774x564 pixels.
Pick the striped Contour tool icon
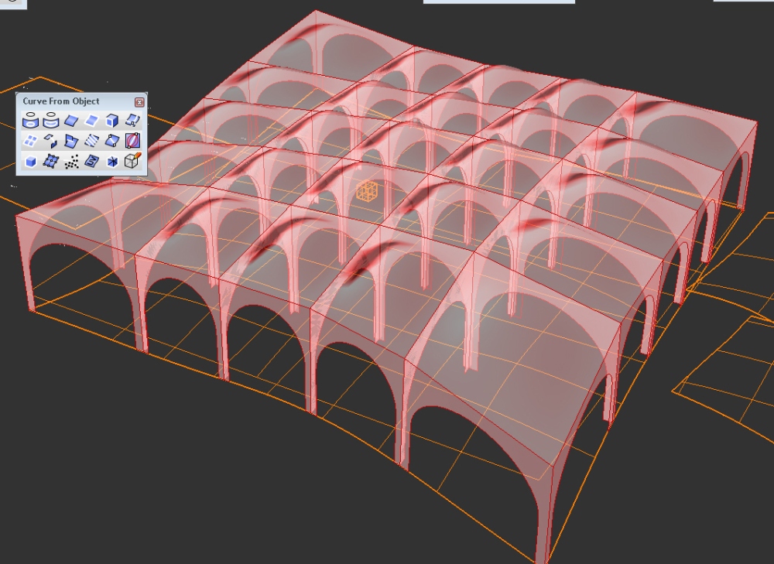point(91,141)
